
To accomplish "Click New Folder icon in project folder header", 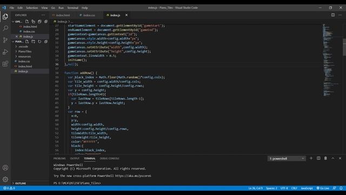I will pos(33,42).
